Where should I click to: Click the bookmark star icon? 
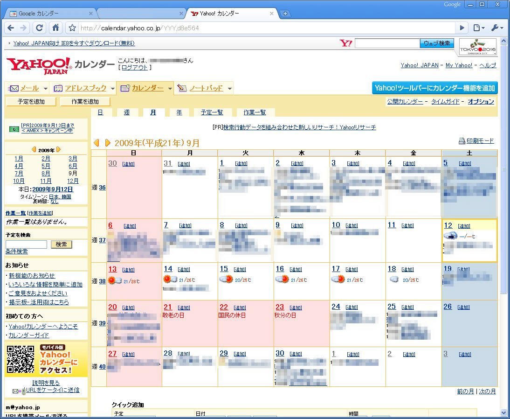(x=72, y=28)
